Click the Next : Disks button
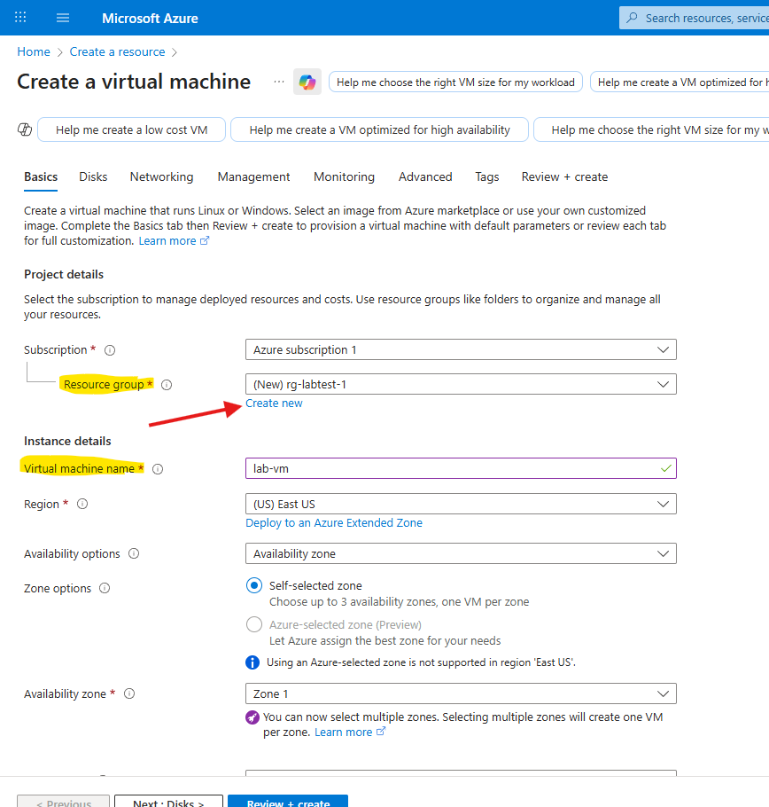The height and width of the screenshot is (807, 769). [x=168, y=802]
